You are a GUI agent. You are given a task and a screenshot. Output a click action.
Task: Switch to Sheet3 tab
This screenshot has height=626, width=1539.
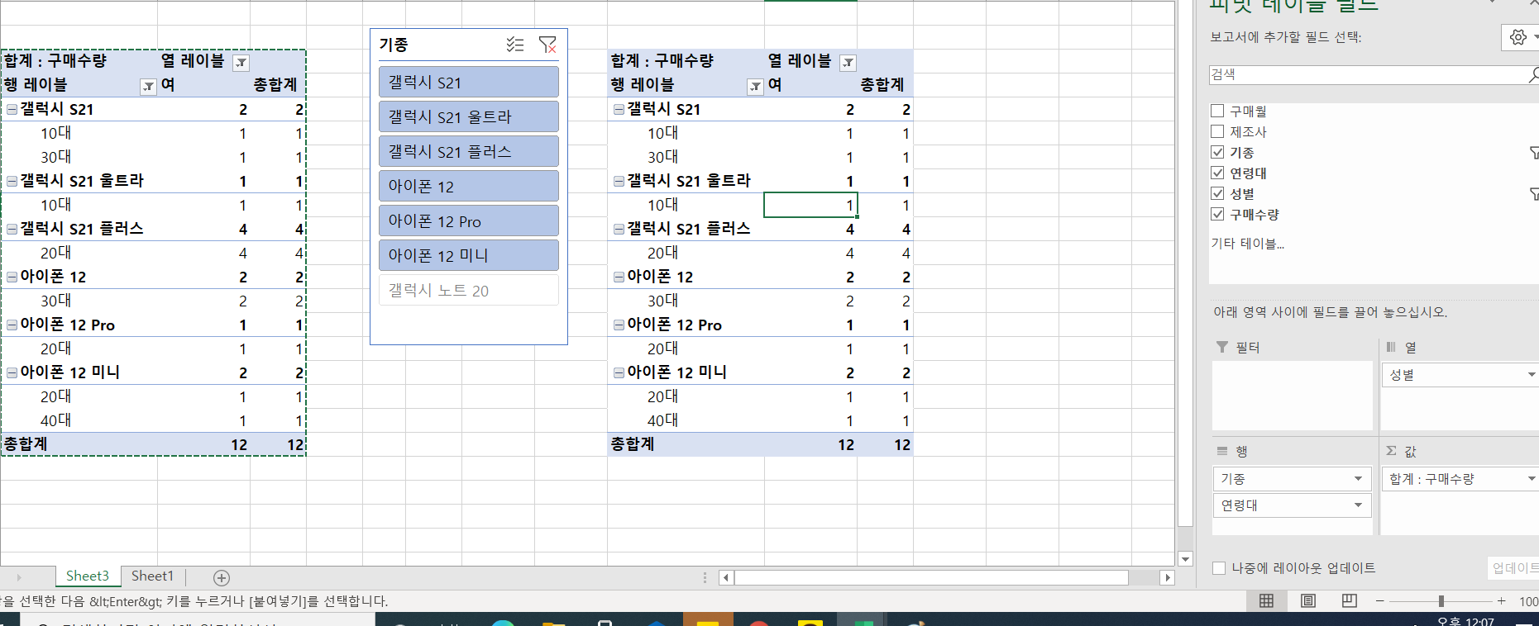click(x=88, y=576)
